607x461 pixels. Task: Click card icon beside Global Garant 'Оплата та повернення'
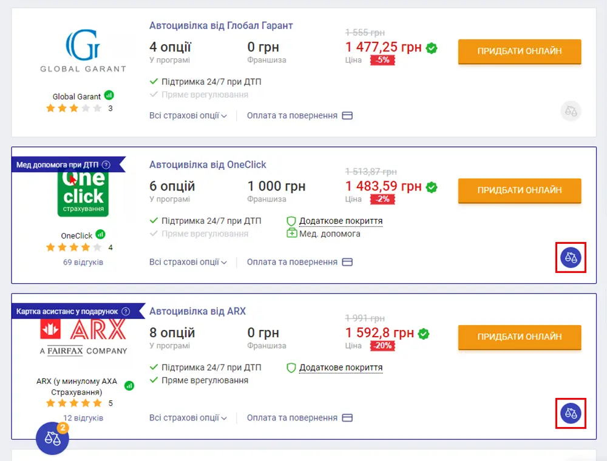click(347, 116)
